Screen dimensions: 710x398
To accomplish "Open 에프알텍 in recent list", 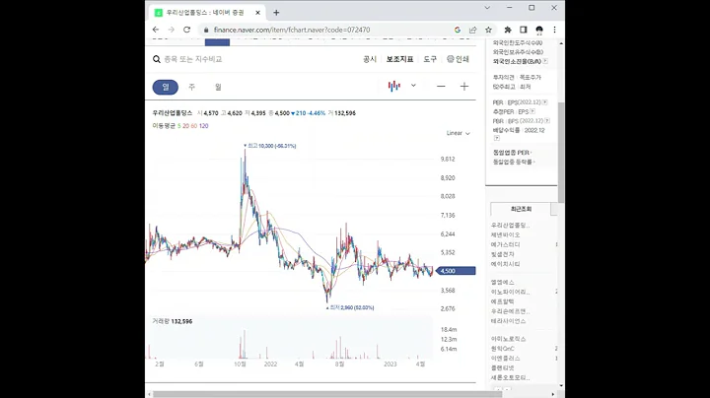I will (x=502, y=301).
